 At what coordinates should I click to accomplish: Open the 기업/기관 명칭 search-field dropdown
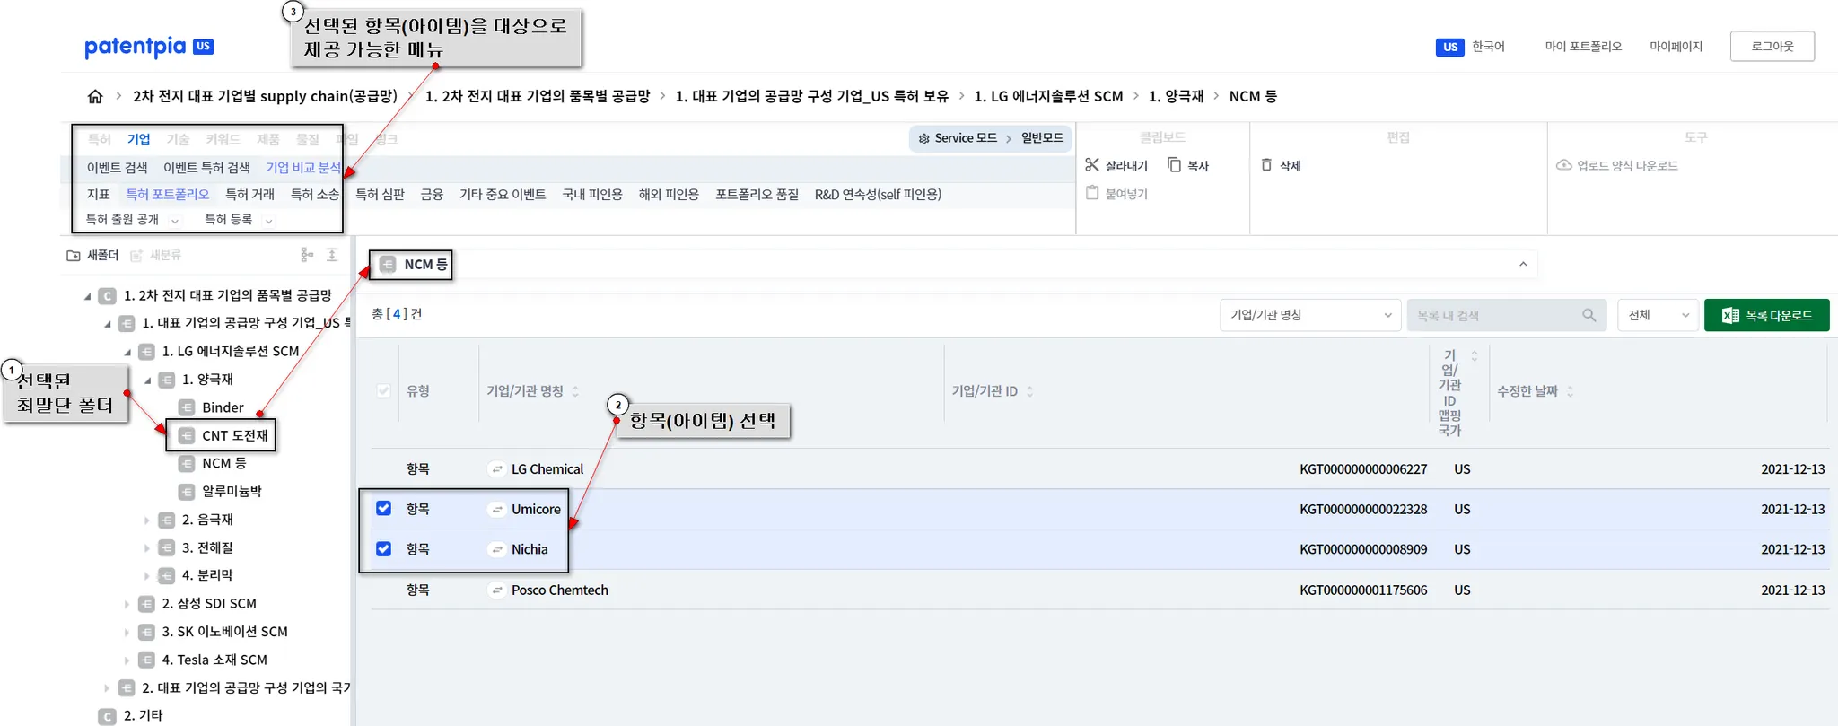pyautogui.click(x=1310, y=315)
